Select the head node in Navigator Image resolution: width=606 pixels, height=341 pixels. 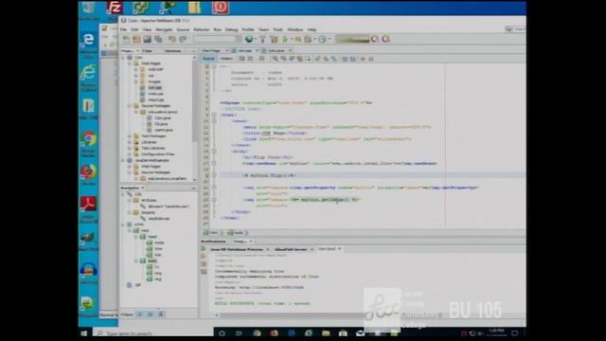[152, 237]
